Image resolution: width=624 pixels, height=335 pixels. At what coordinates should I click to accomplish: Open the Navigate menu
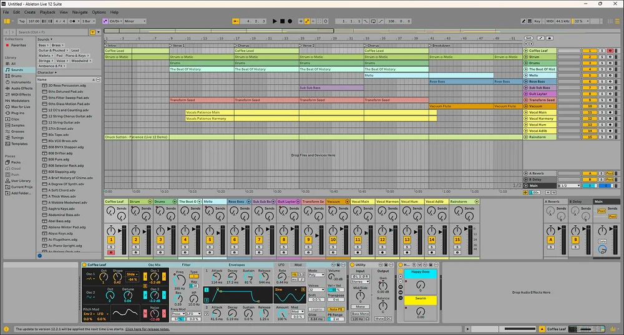pos(80,12)
